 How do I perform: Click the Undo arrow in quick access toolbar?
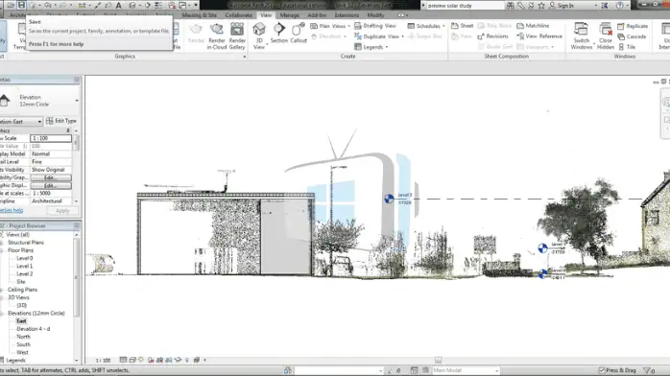pos(48,5)
